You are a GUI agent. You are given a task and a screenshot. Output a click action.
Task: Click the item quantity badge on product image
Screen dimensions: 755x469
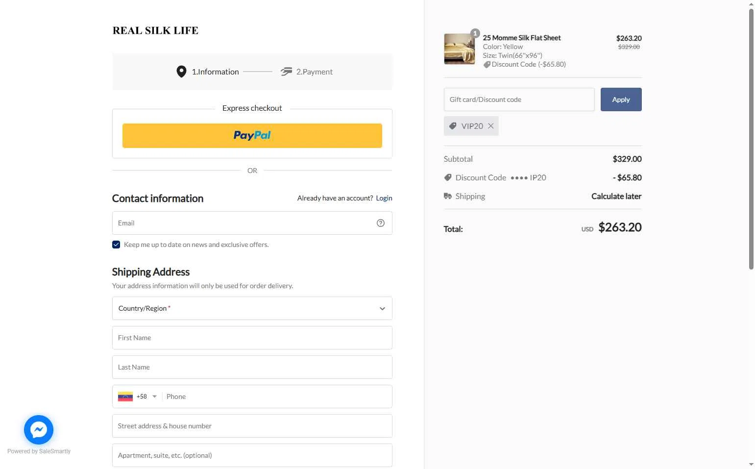(475, 33)
